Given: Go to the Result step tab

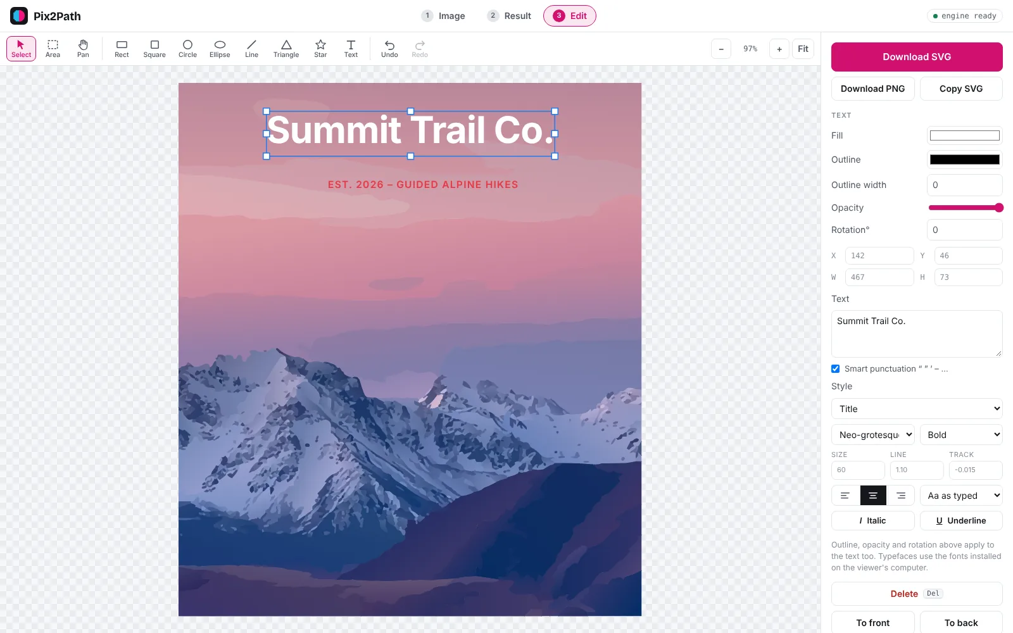Looking at the screenshot, I should pyautogui.click(x=509, y=16).
